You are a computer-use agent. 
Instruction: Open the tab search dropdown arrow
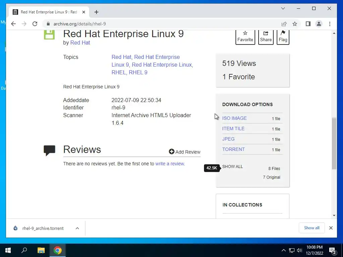click(283, 8)
